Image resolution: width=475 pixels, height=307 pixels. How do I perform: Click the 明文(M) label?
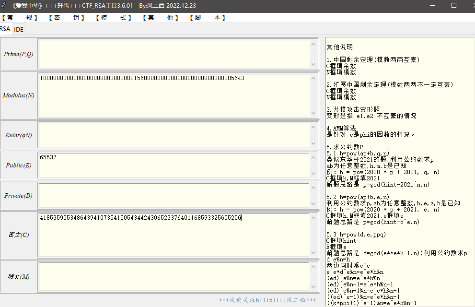tap(19, 276)
